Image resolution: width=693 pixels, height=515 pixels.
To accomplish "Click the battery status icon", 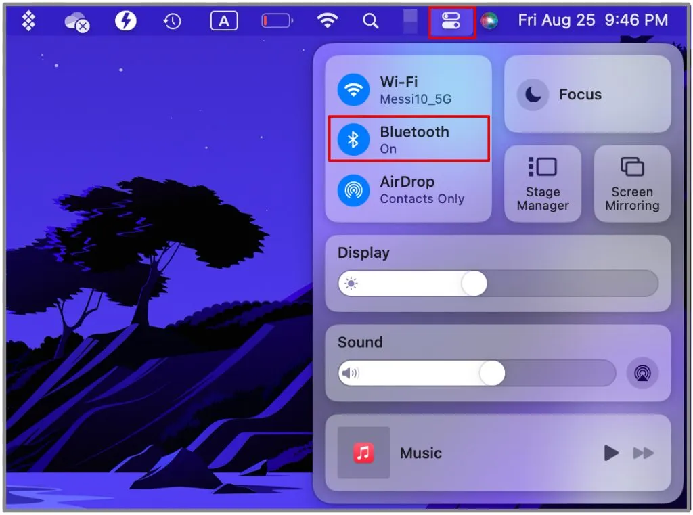I will coord(277,21).
